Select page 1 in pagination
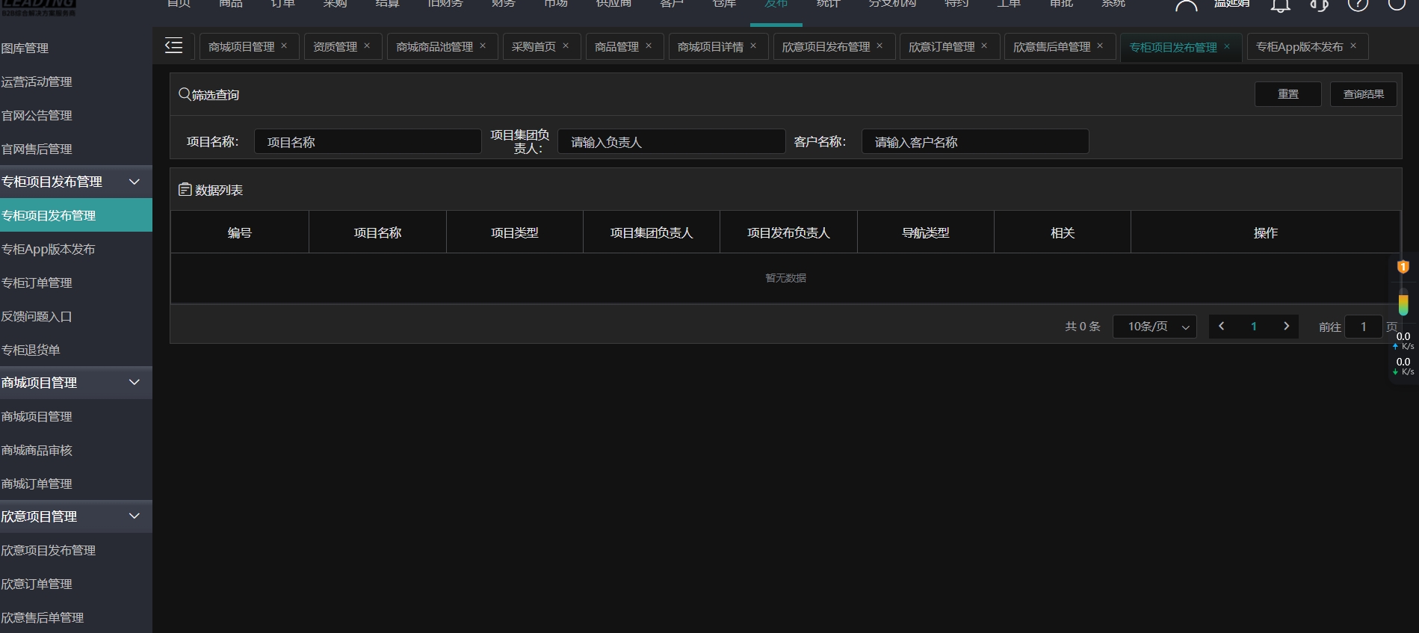The height and width of the screenshot is (633, 1419). tap(1254, 326)
